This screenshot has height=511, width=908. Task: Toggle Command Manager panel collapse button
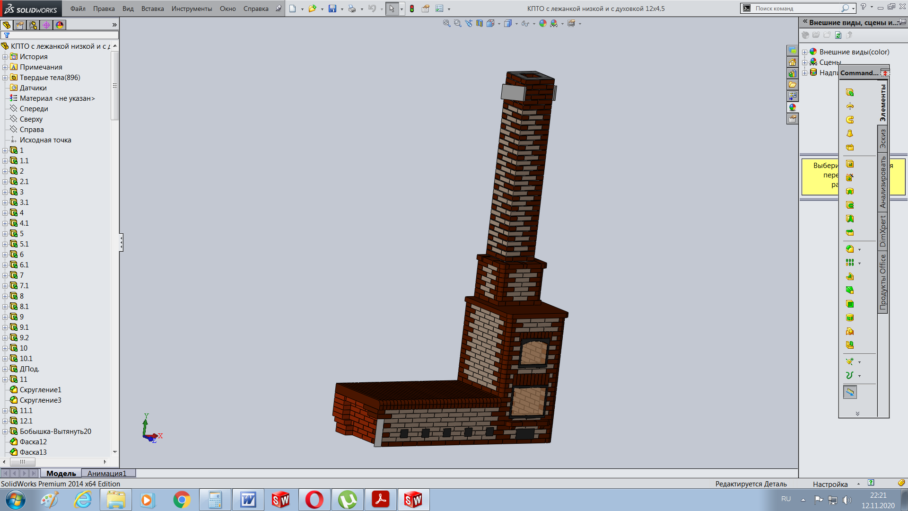(x=885, y=73)
